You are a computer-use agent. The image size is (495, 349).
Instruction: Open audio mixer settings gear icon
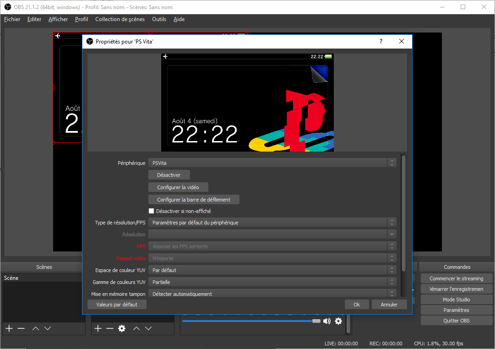[338, 321]
